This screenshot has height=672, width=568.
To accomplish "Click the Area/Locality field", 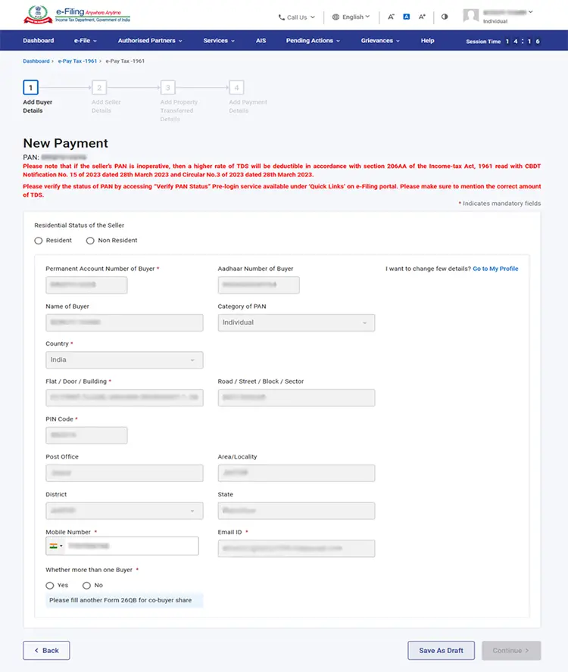I will [296, 473].
